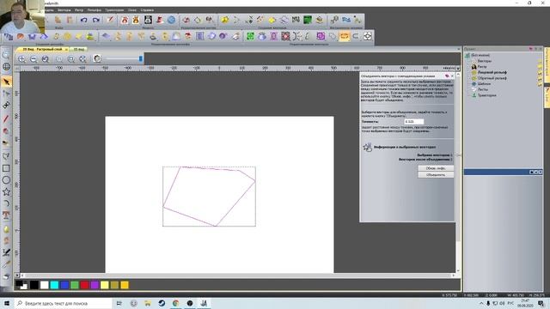The image size is (550, 309).
Task: Expand the root project tree node
Action: [467, 55]
